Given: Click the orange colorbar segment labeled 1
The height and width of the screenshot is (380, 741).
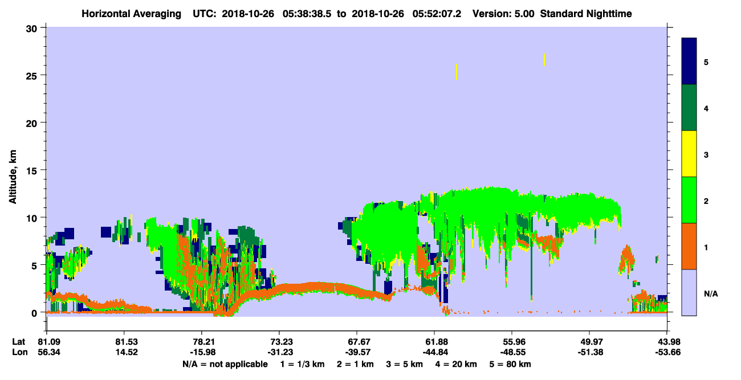Looking at the screenshot, I should 689,246.
